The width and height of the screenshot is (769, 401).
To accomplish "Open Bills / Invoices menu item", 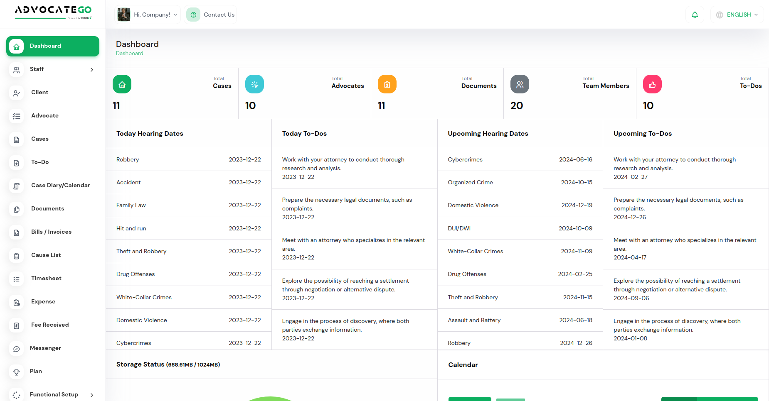I will coord(51,232).
